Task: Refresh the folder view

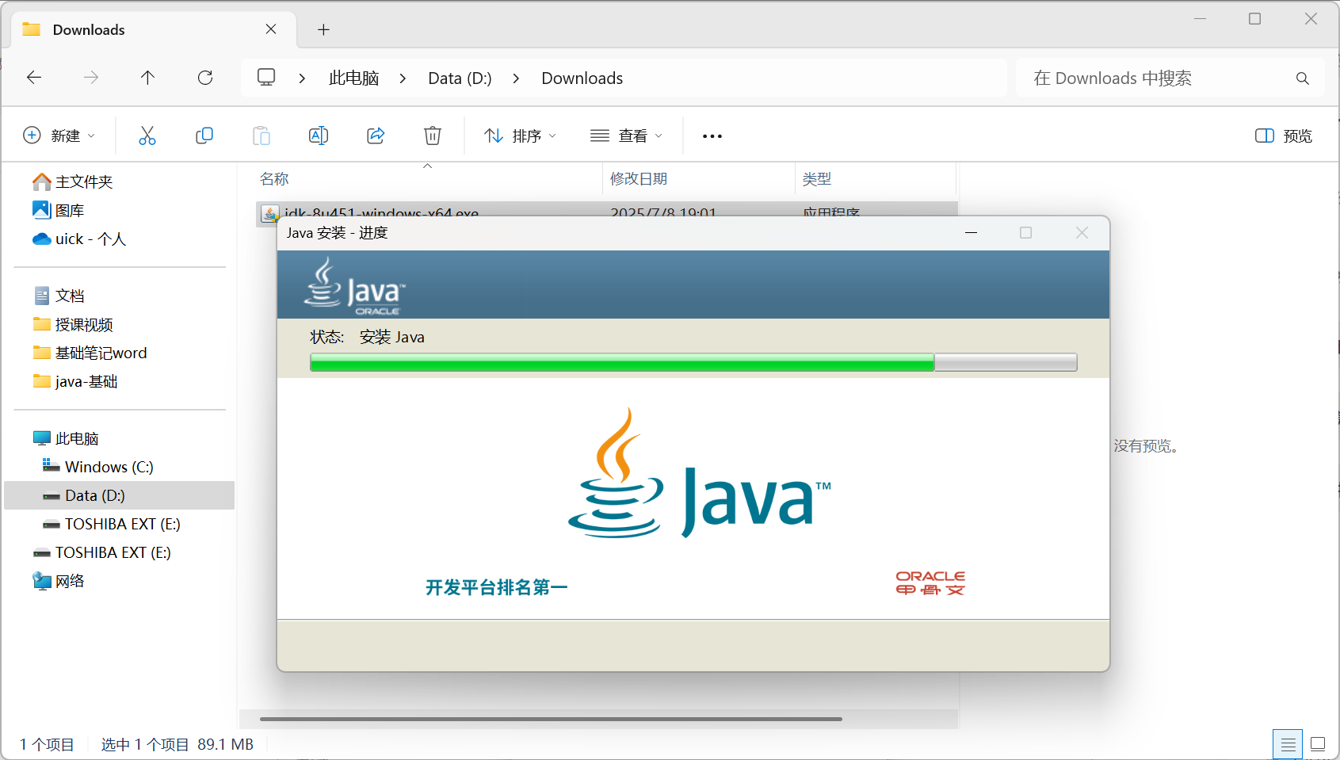Action: 204,77
